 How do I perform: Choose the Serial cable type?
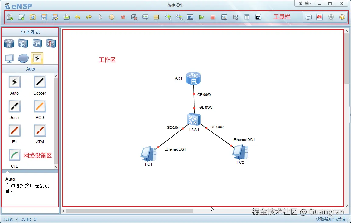15,106
